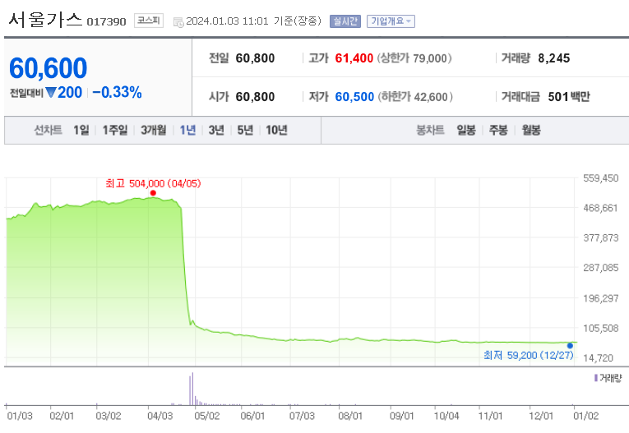Screen dimensions: 629x433
Task: Click the red 최고 peak marker dot
Action: click(153, 193)
